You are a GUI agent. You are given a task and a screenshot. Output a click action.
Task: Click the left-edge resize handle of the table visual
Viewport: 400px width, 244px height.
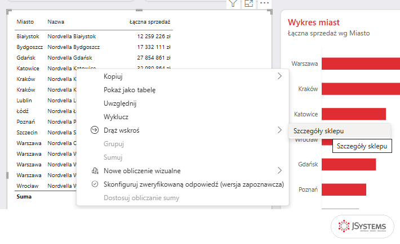tap(7, 175)
